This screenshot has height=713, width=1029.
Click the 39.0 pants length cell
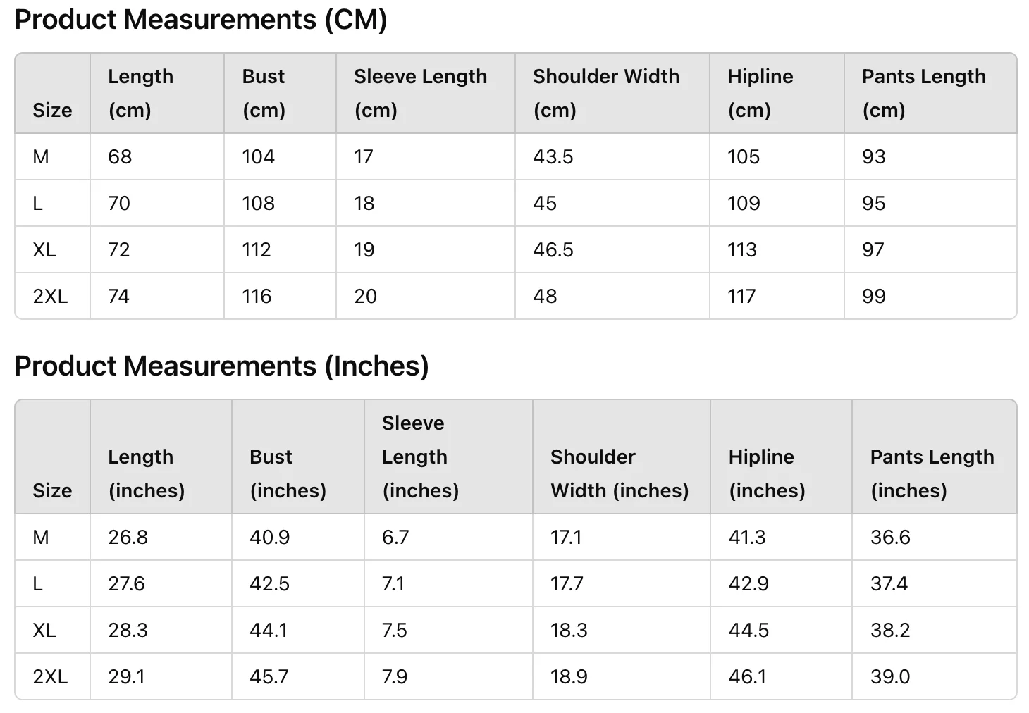[x=935, y=676]
